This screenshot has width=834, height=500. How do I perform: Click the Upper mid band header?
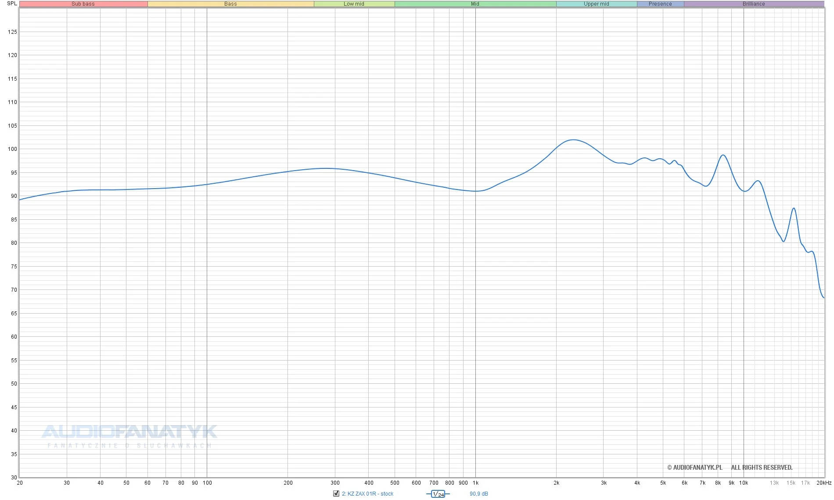tap(597, 4)
